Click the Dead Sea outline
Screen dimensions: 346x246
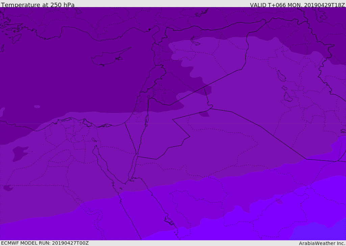[147, 119]
